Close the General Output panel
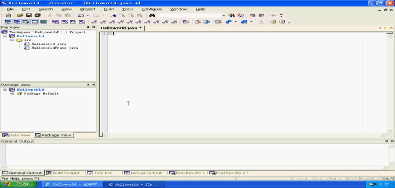The image size is (395, 188). tap(392, 141)
